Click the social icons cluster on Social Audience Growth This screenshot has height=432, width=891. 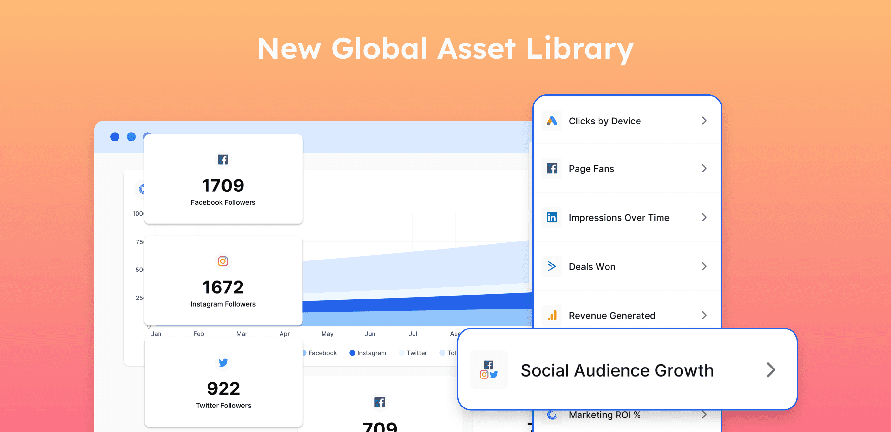coord(489,370)
